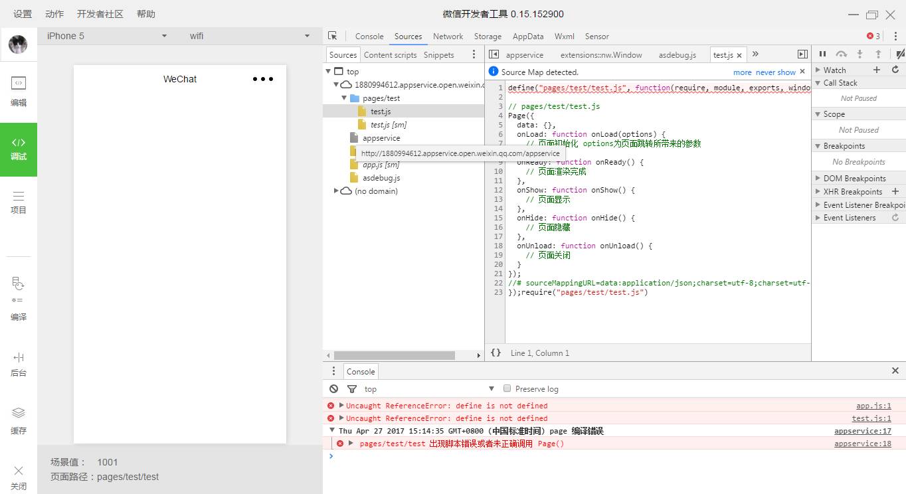Open the 编辑 (Edit) sidebar panel

click(x=19, y=91)
